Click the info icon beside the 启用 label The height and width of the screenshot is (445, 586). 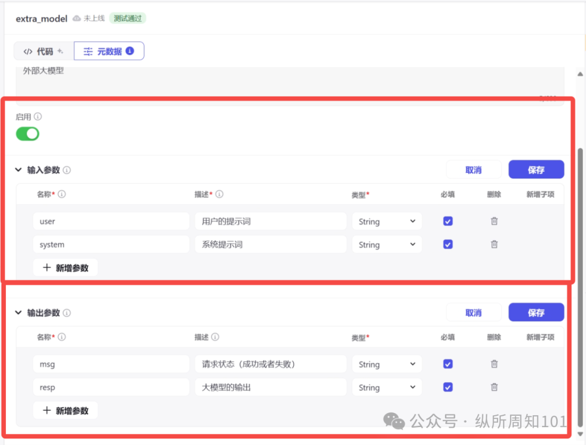(x=37, y=116)
